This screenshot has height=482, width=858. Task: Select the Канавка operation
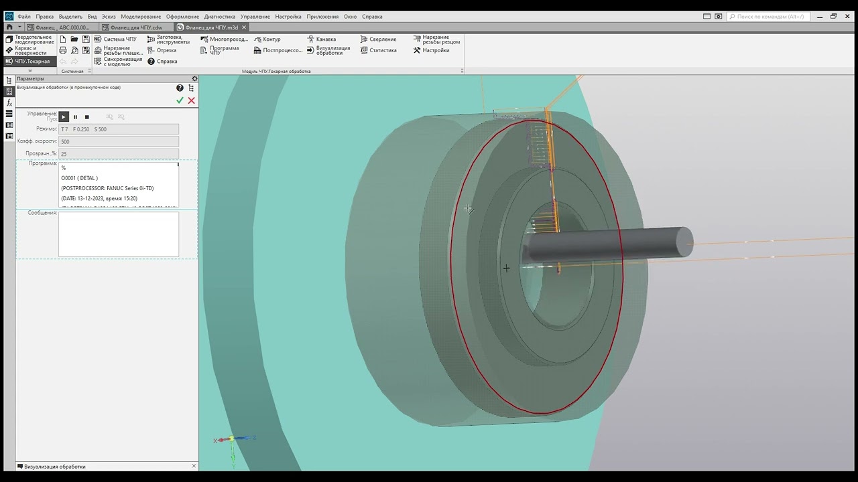321,39
